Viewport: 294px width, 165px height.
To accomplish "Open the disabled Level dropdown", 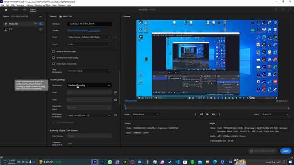I will [x=89, y=100].
